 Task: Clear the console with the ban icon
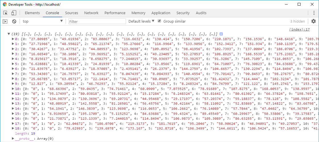14,21
